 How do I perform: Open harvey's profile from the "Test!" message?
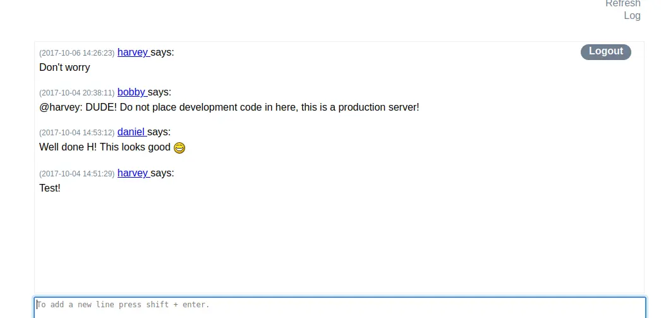(x=133, y=173)
